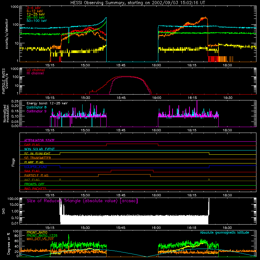Click the 100.00 value on the SAS axis
The width and height of the screenshot is (260, 260).
(x=13, y=199)
